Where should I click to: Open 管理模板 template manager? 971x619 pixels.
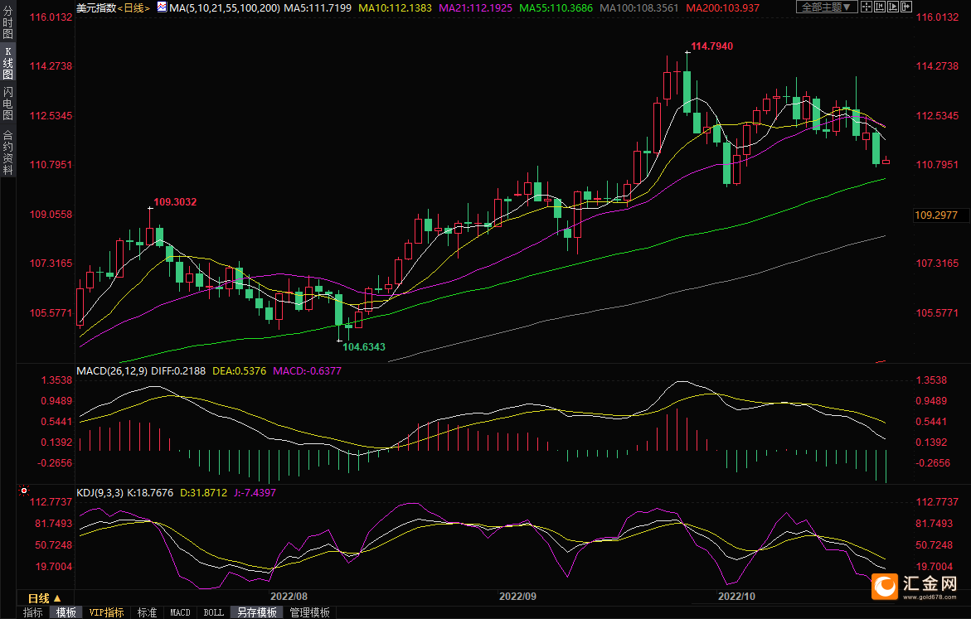309,612
